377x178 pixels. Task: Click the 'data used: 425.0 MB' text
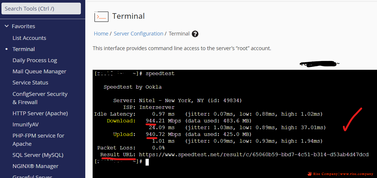(218, 134)
